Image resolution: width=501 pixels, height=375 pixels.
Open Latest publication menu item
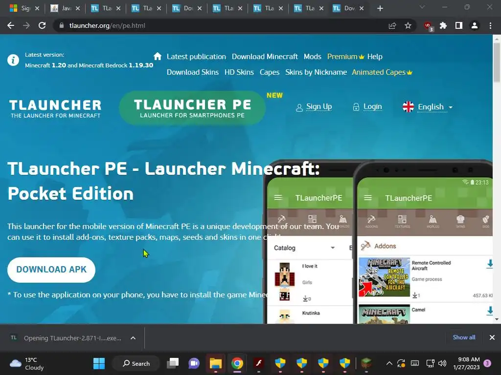[x=196, y=57]
